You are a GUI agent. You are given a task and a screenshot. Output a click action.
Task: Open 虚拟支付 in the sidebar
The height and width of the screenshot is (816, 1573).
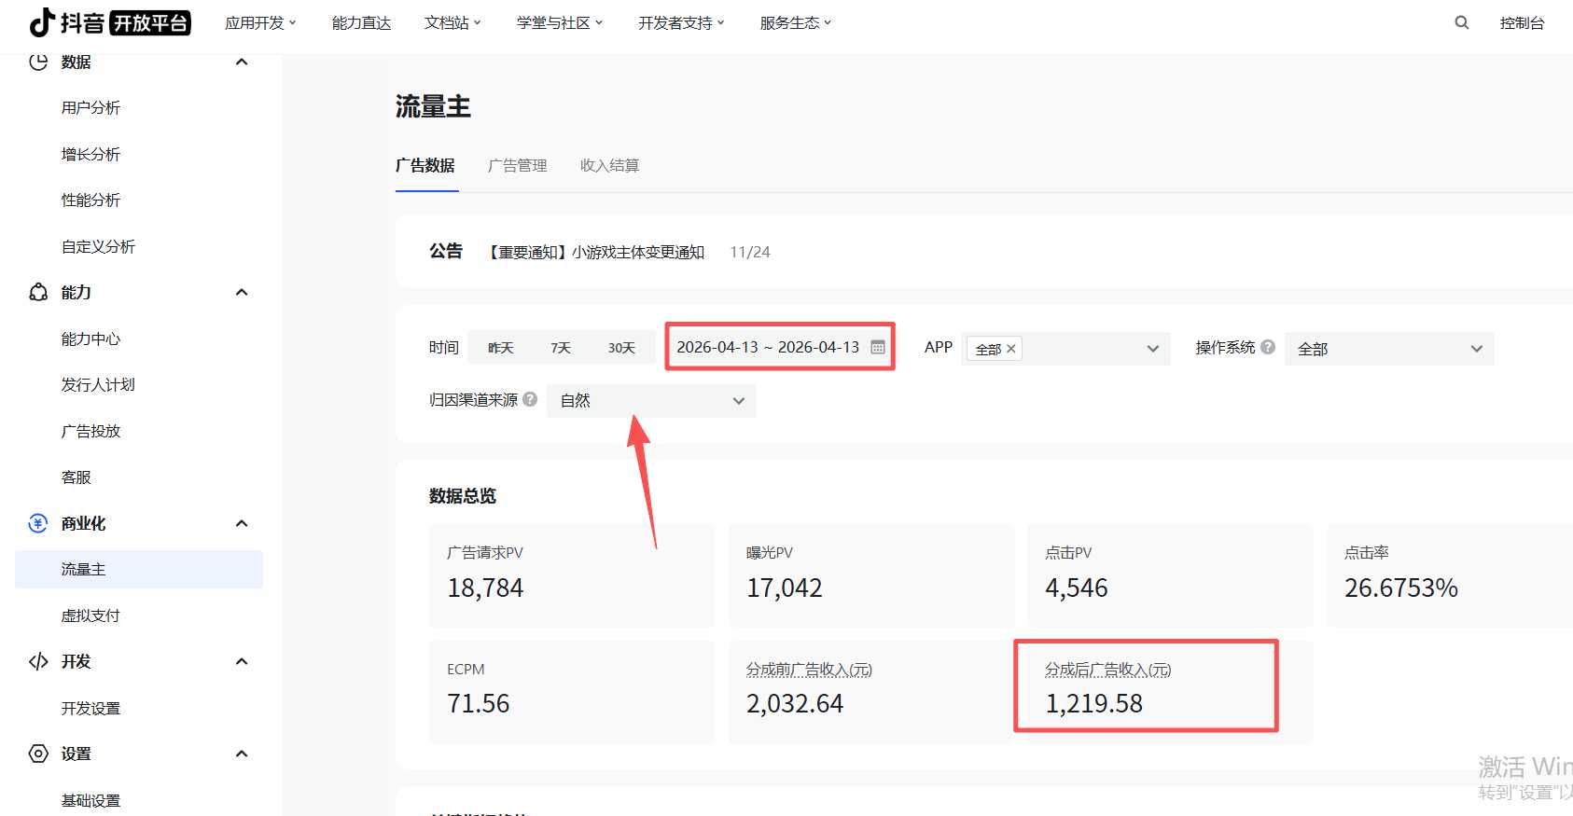click(90, 615)
